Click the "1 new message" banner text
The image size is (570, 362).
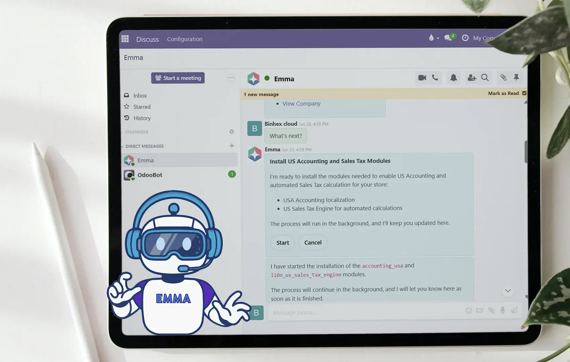pos(261,95)
